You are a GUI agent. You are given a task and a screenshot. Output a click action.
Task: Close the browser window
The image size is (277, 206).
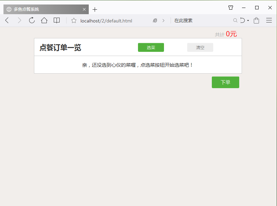point(270,8)
